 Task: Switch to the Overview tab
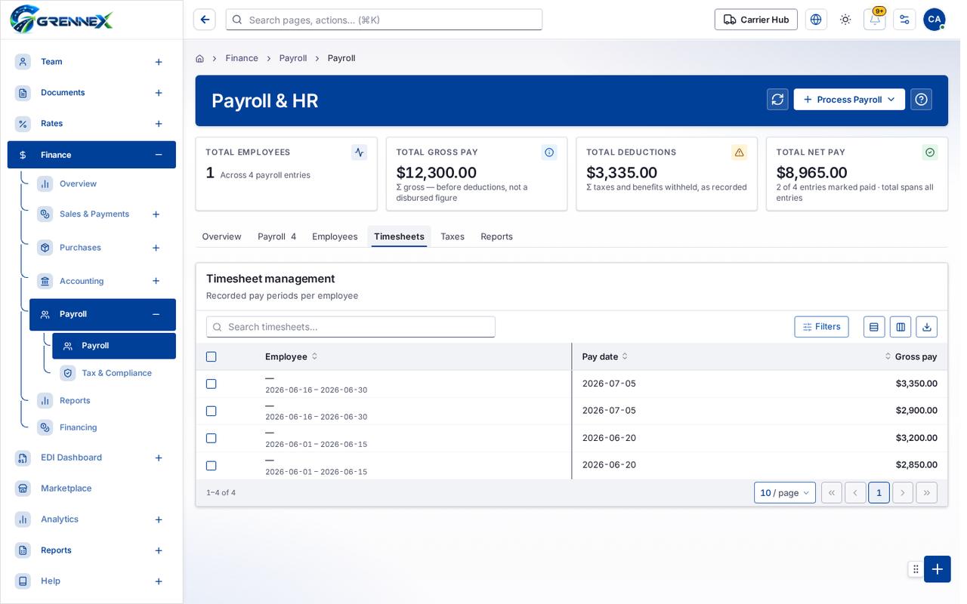coord(221,236)
